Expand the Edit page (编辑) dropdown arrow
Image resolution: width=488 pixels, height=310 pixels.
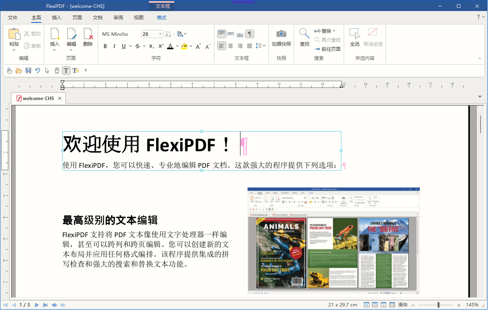point(71,50)
